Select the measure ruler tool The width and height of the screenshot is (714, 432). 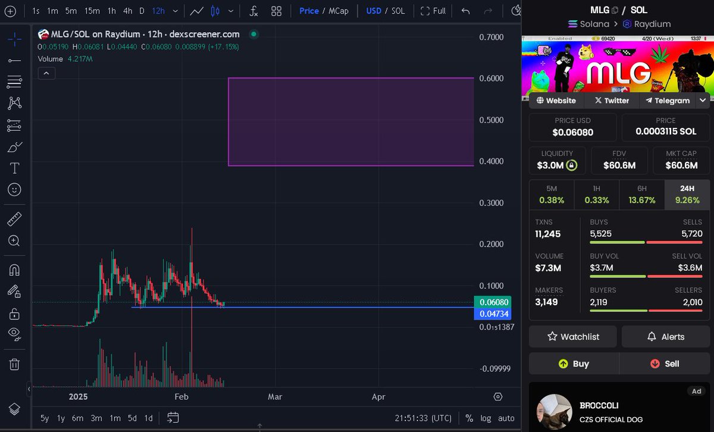click(x=14, y=218)
